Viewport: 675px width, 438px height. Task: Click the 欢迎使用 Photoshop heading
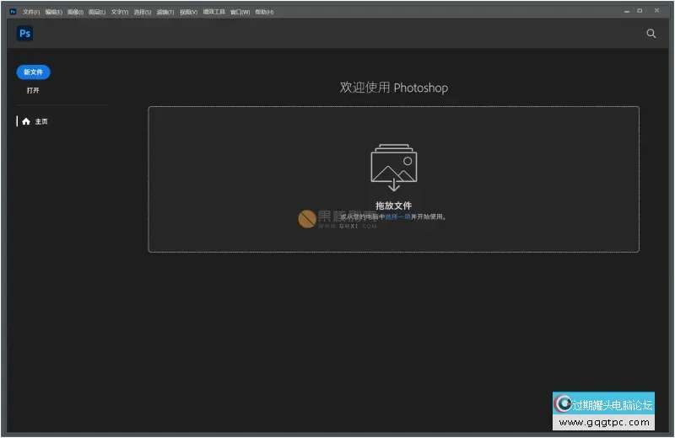coord(393,88)
